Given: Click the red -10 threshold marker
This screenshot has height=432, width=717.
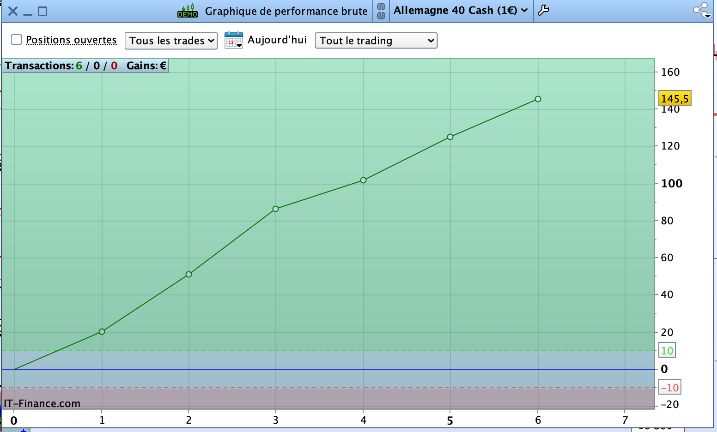Looking at the screenshot, I should pos(669,387).
